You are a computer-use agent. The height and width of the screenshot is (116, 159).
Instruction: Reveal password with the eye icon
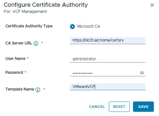[142, 73]
